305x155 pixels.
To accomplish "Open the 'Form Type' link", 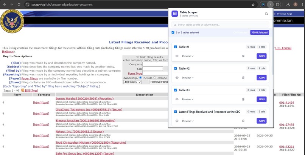I will click(x=135, y=74).
